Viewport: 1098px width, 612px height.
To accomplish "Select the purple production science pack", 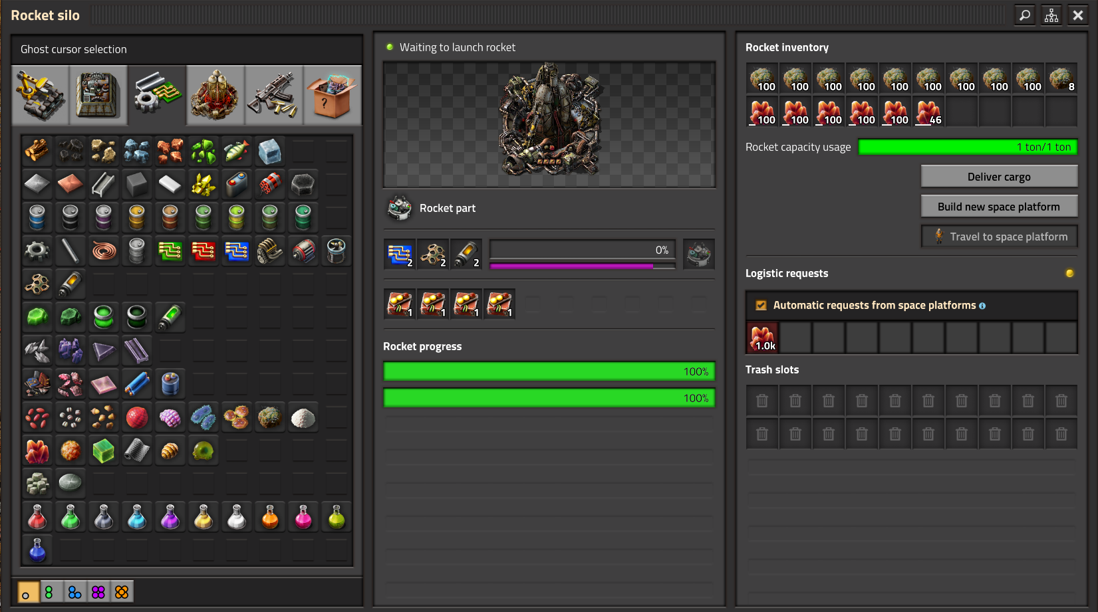I will tap(170, 517).
